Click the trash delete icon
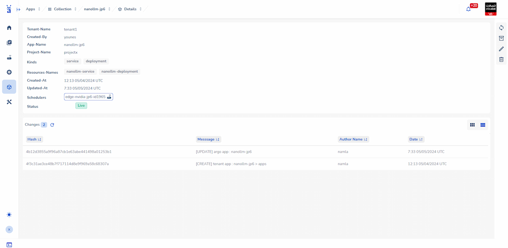The image size is (508, 248). click(x=501, y=59)
